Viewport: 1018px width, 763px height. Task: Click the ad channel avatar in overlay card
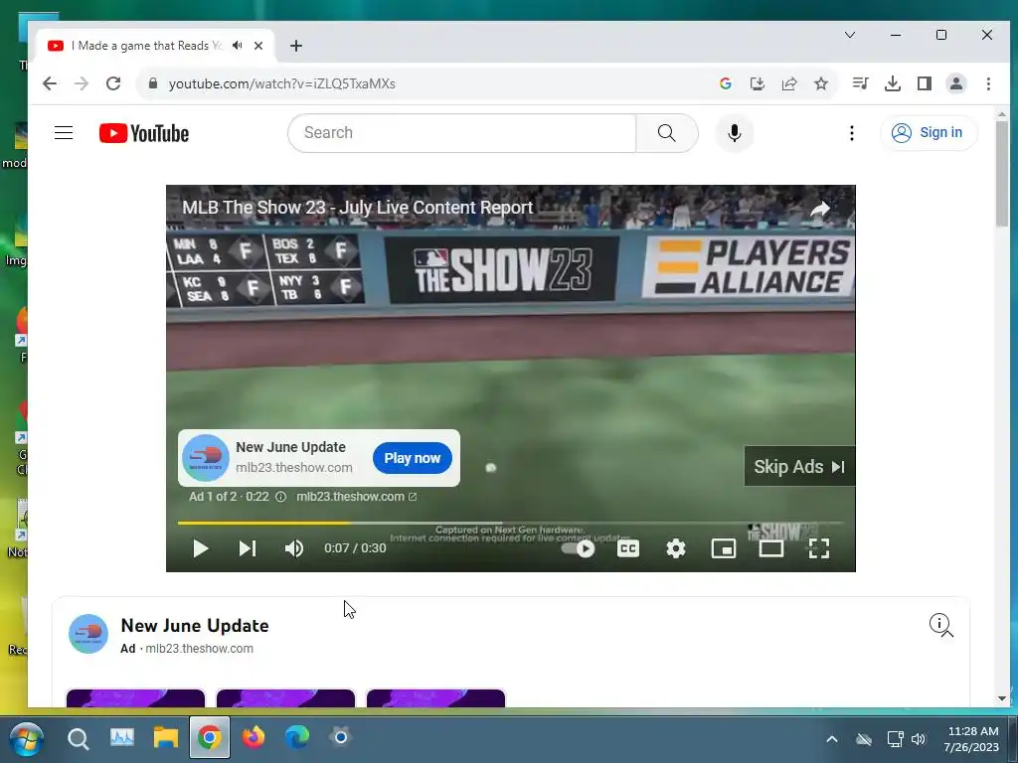pyautogui.click(x=205, y=458)
